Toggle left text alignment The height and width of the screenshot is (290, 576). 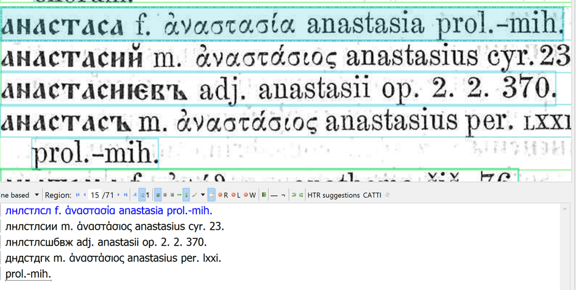[x=158, y=195]
